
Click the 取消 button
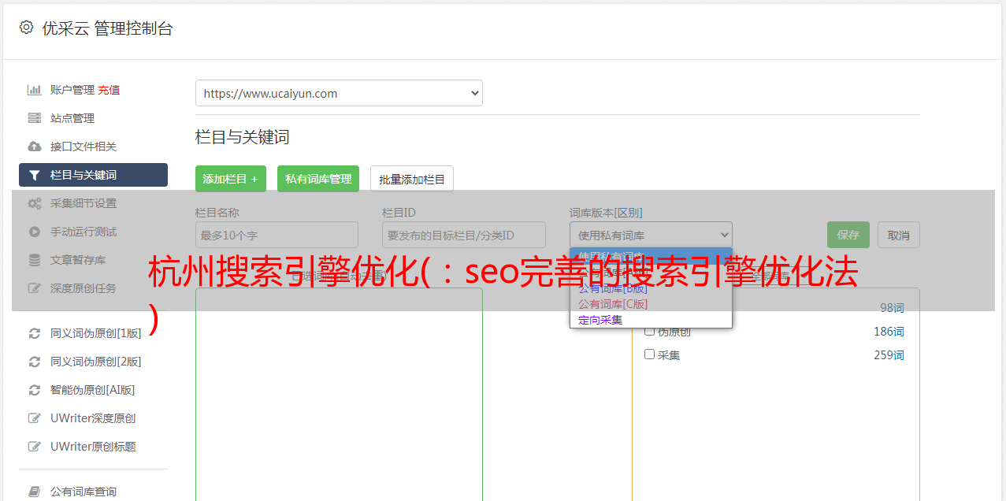tap(899, 235)
